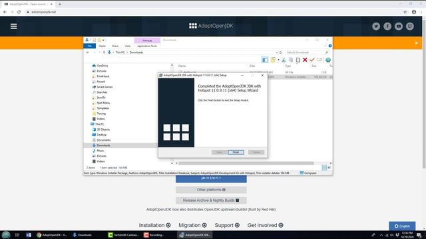Open Word from the taskbar
The image size is (426, 239).
[29, 235]
